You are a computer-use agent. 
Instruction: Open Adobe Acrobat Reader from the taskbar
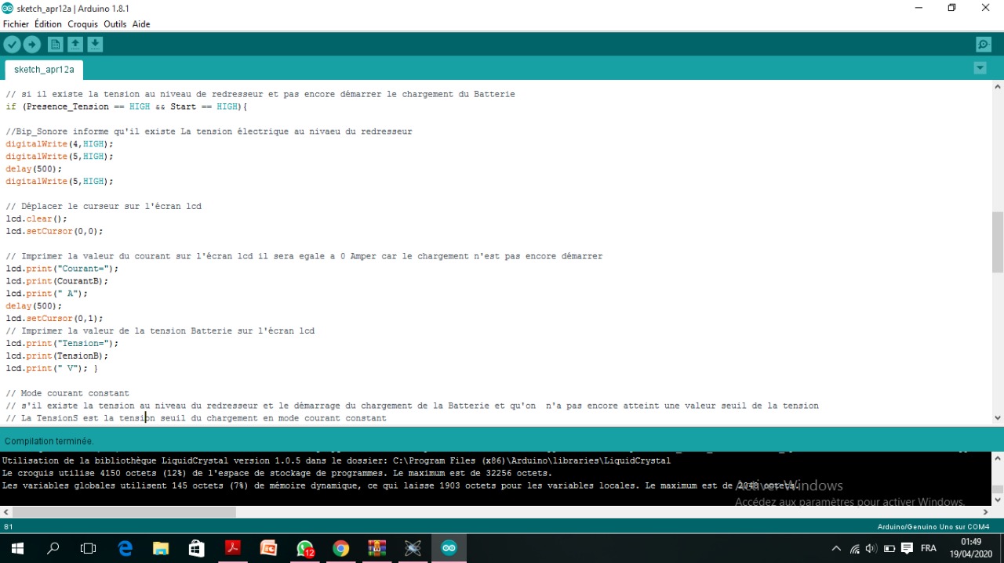[x=233, y=548]
